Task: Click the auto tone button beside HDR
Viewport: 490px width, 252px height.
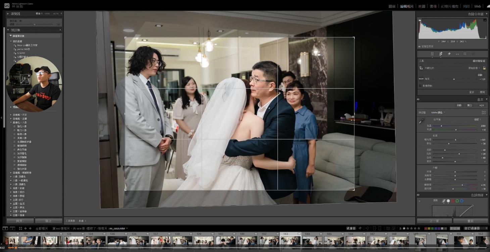Action: [459, 106]
